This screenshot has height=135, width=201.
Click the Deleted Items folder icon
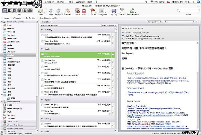pos(5,38)
